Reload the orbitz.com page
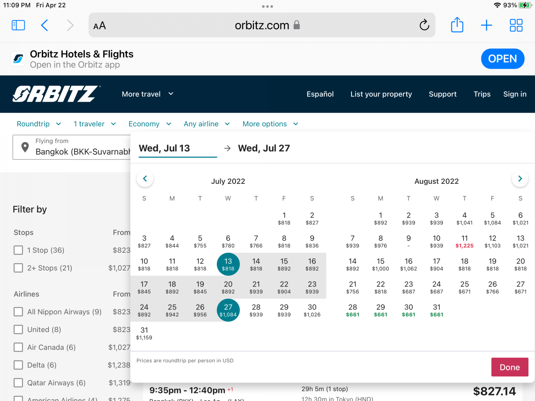The image size is (535, 401). (x=424, y=25)
